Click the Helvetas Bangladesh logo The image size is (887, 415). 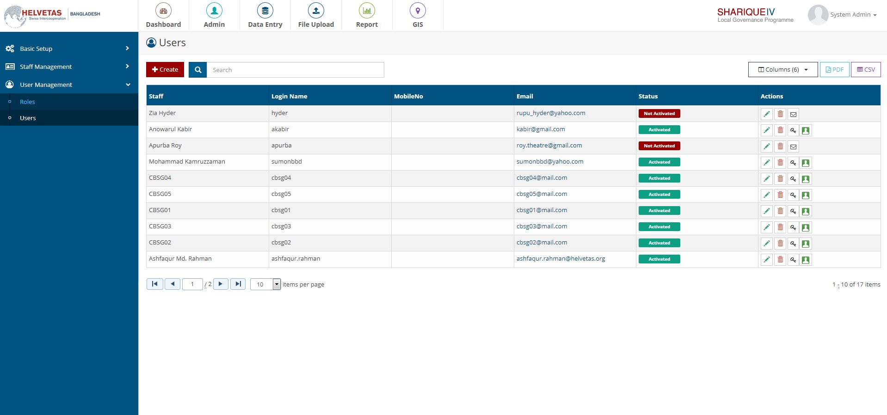coord(52,16)
